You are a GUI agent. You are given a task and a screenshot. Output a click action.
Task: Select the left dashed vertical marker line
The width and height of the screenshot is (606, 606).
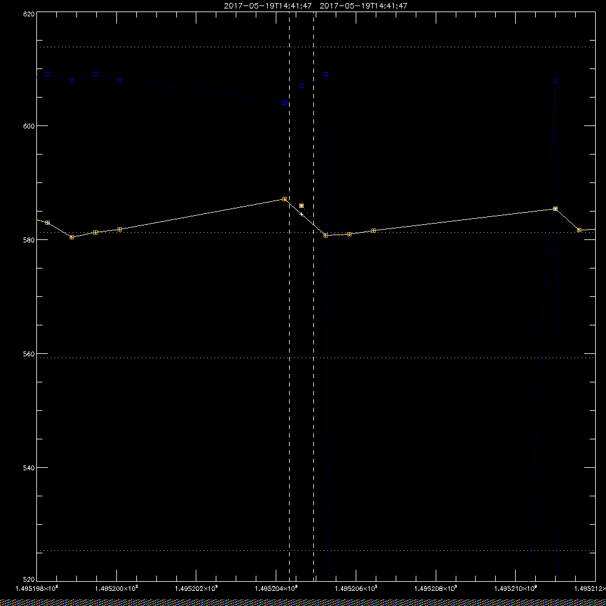289,296
